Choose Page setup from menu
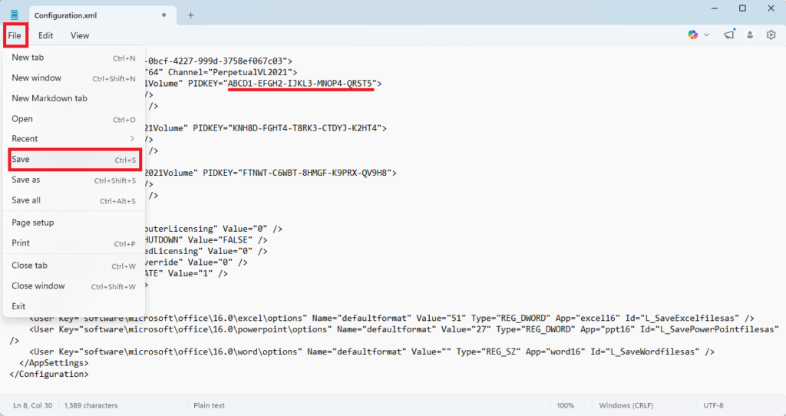 click(x=74, y=223)
